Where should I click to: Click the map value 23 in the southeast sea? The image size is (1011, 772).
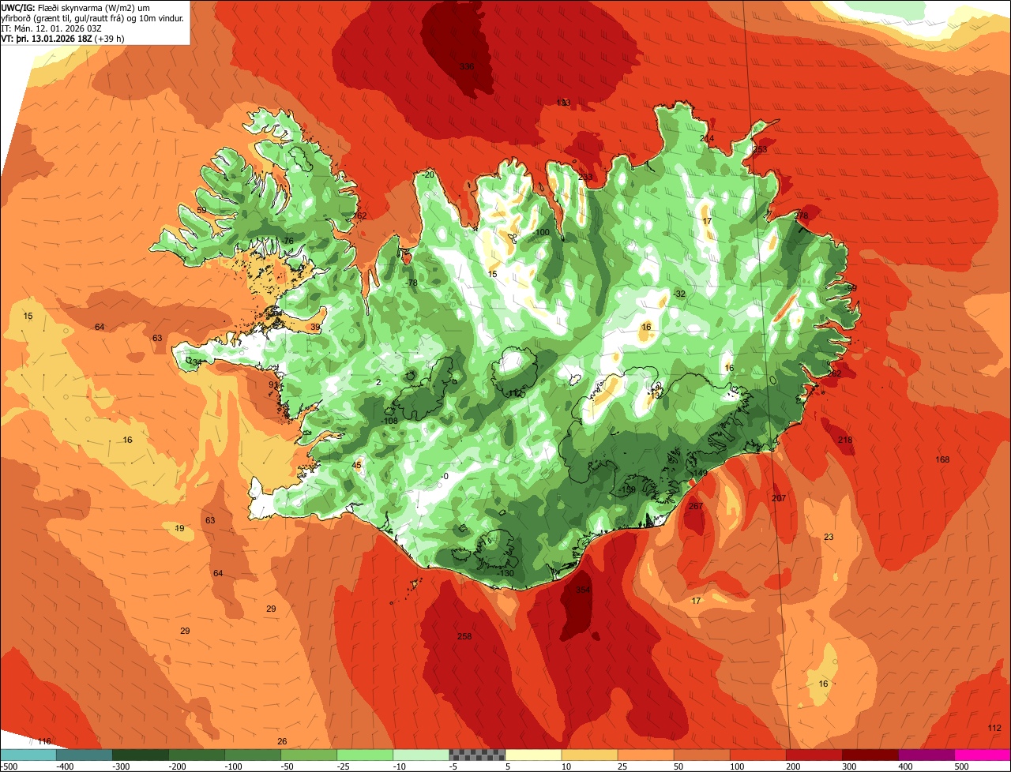pyautogui.click(x=829, y=538)
